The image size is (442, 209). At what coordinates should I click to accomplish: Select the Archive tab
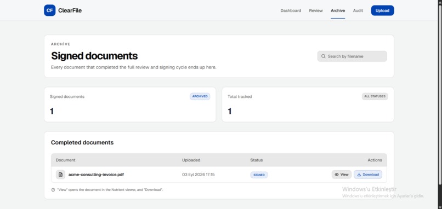tap(338, 11)
